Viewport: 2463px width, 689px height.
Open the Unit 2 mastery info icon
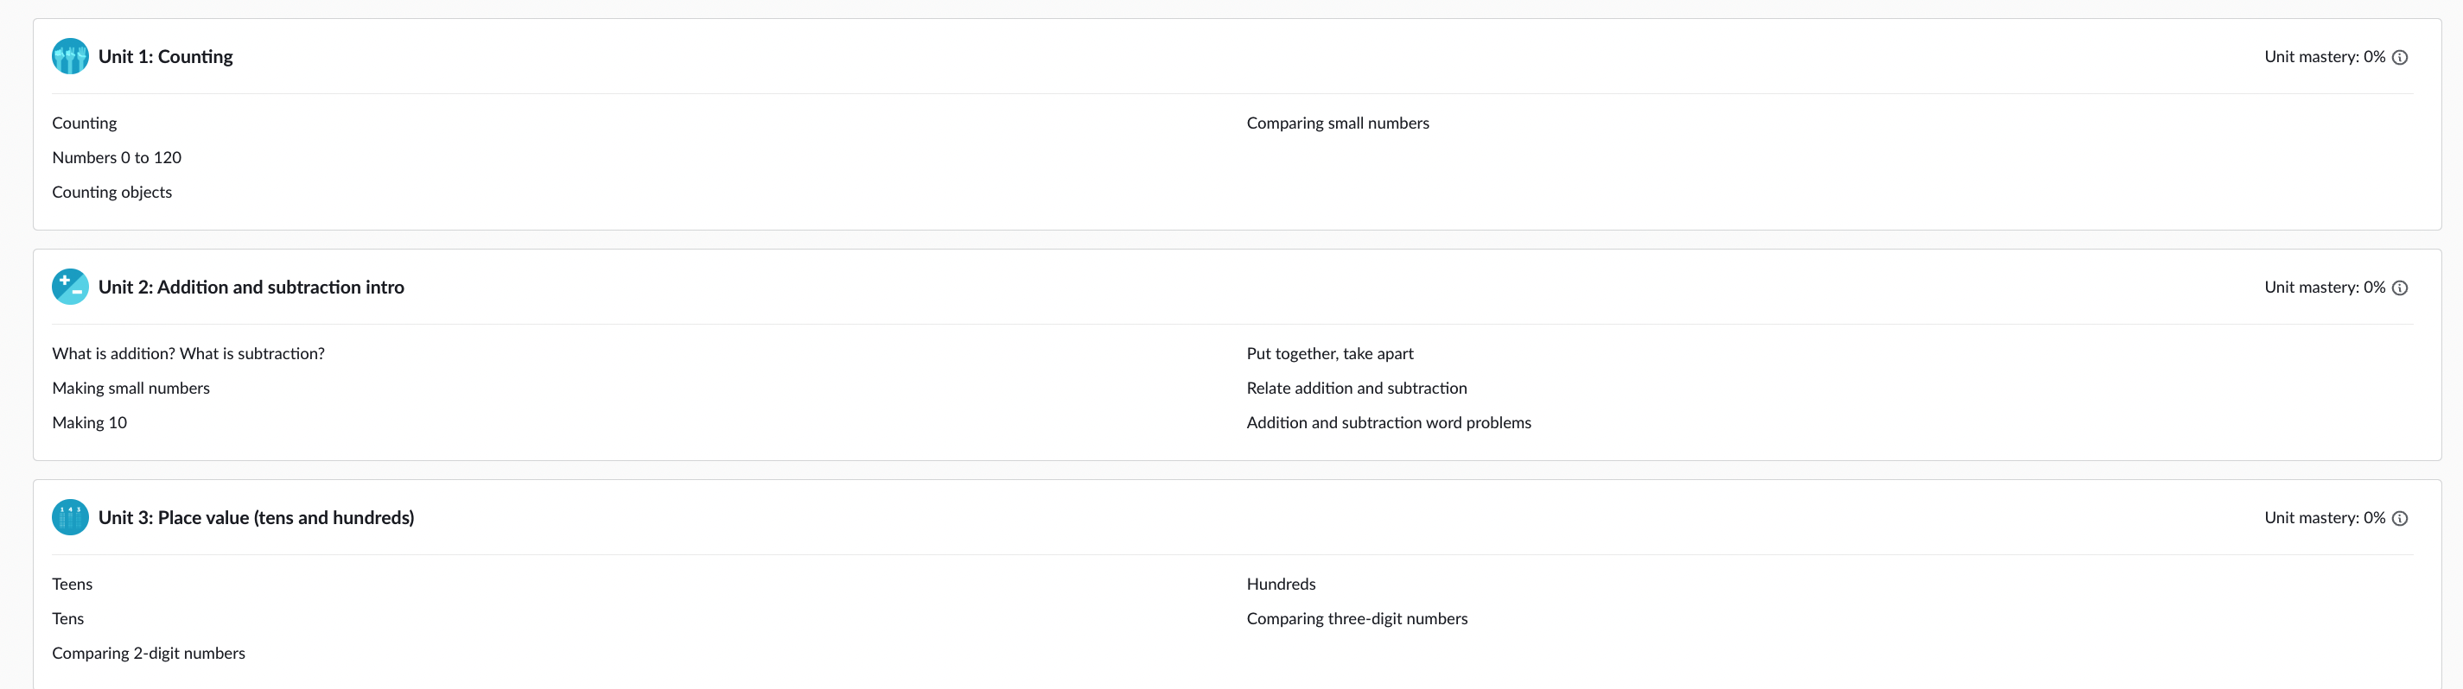[x=2400, y=288]
